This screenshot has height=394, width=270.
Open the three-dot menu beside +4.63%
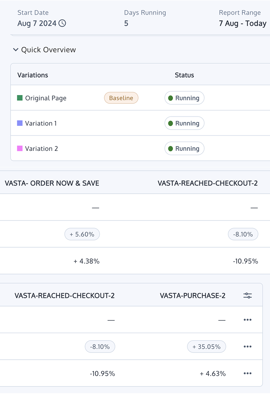(x=247, y=373)
